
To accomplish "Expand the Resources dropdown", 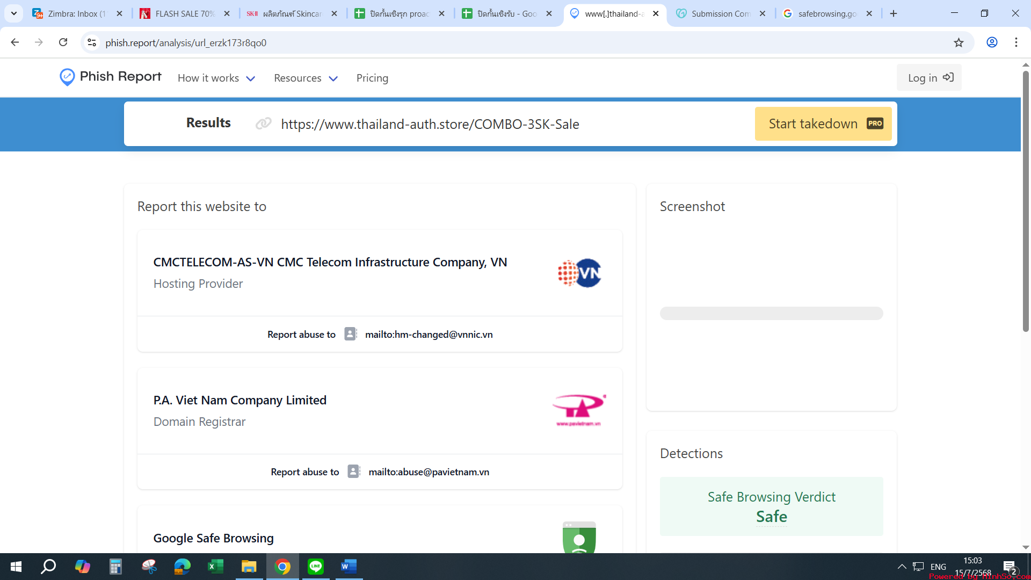I will coord(306,78).
